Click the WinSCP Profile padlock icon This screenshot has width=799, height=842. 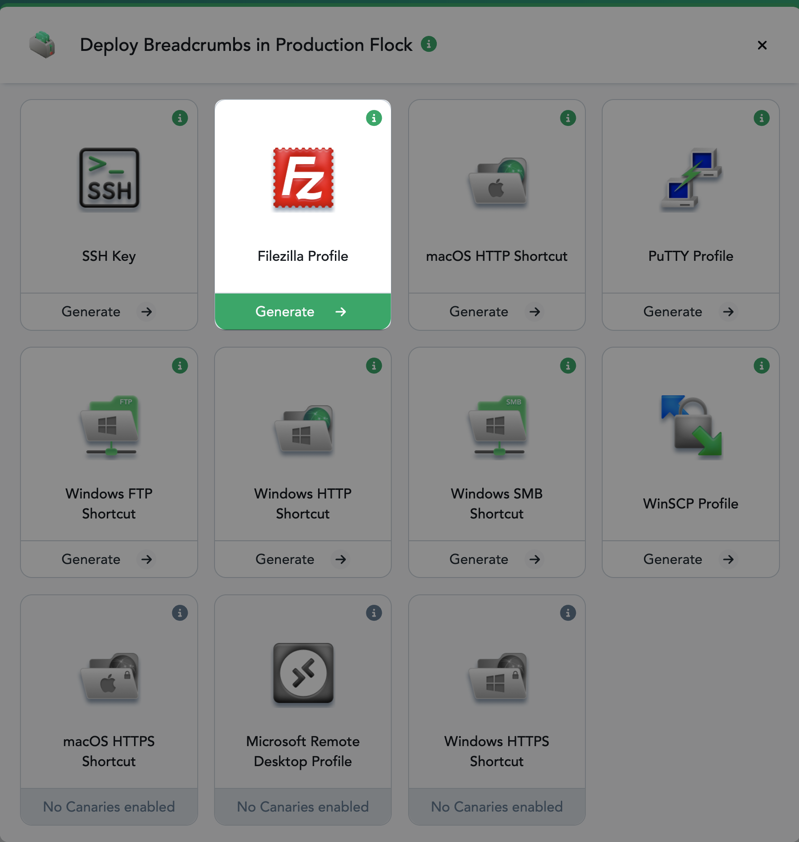691,426
